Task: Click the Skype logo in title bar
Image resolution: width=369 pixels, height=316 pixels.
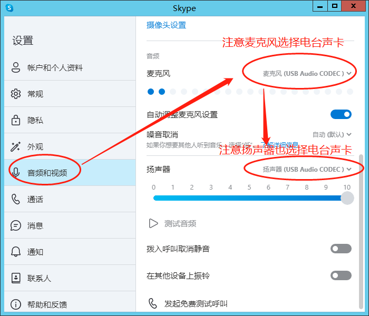Action: pyautogui.click(x=9, y=8)
